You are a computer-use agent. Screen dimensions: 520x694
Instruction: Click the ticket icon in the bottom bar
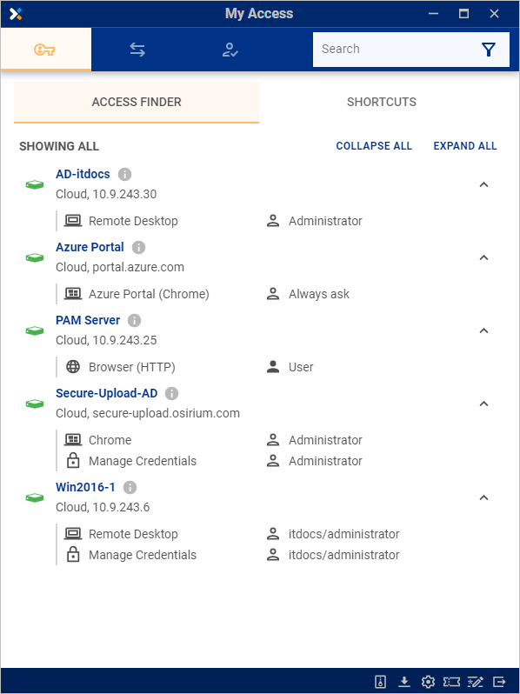point(452,682)
